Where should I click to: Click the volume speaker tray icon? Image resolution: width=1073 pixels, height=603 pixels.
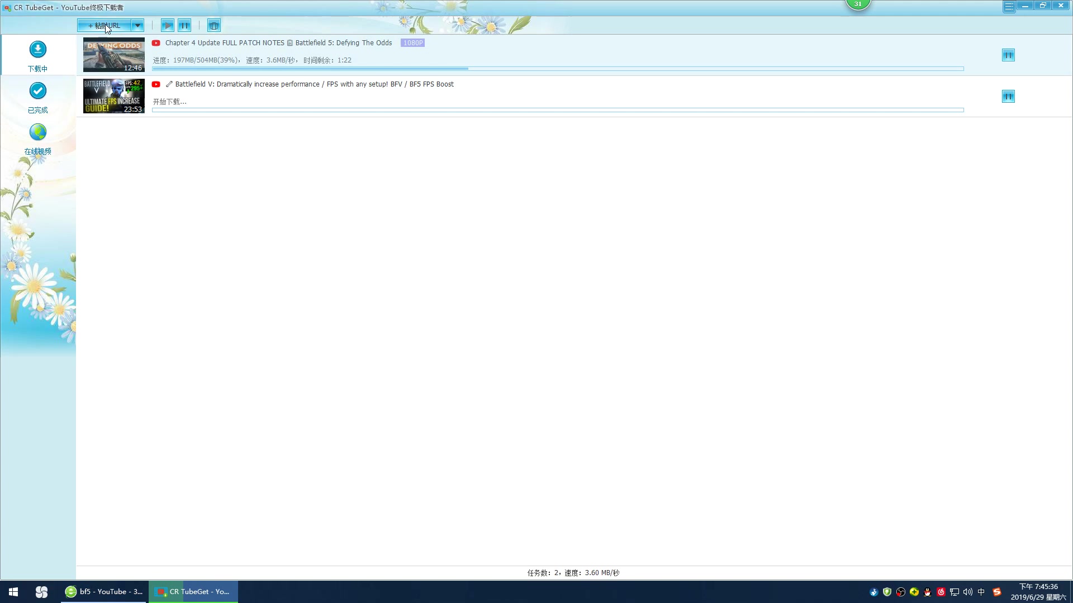click(968, 592)
